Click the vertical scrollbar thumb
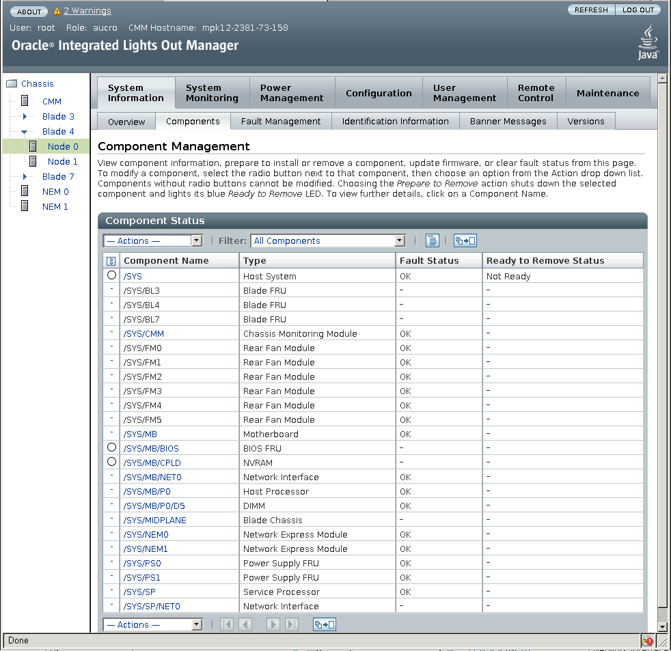Viewport: 671px width, 651px height. click(662, 344)
